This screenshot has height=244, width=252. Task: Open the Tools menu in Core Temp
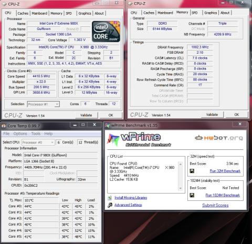tap(36, 134)
